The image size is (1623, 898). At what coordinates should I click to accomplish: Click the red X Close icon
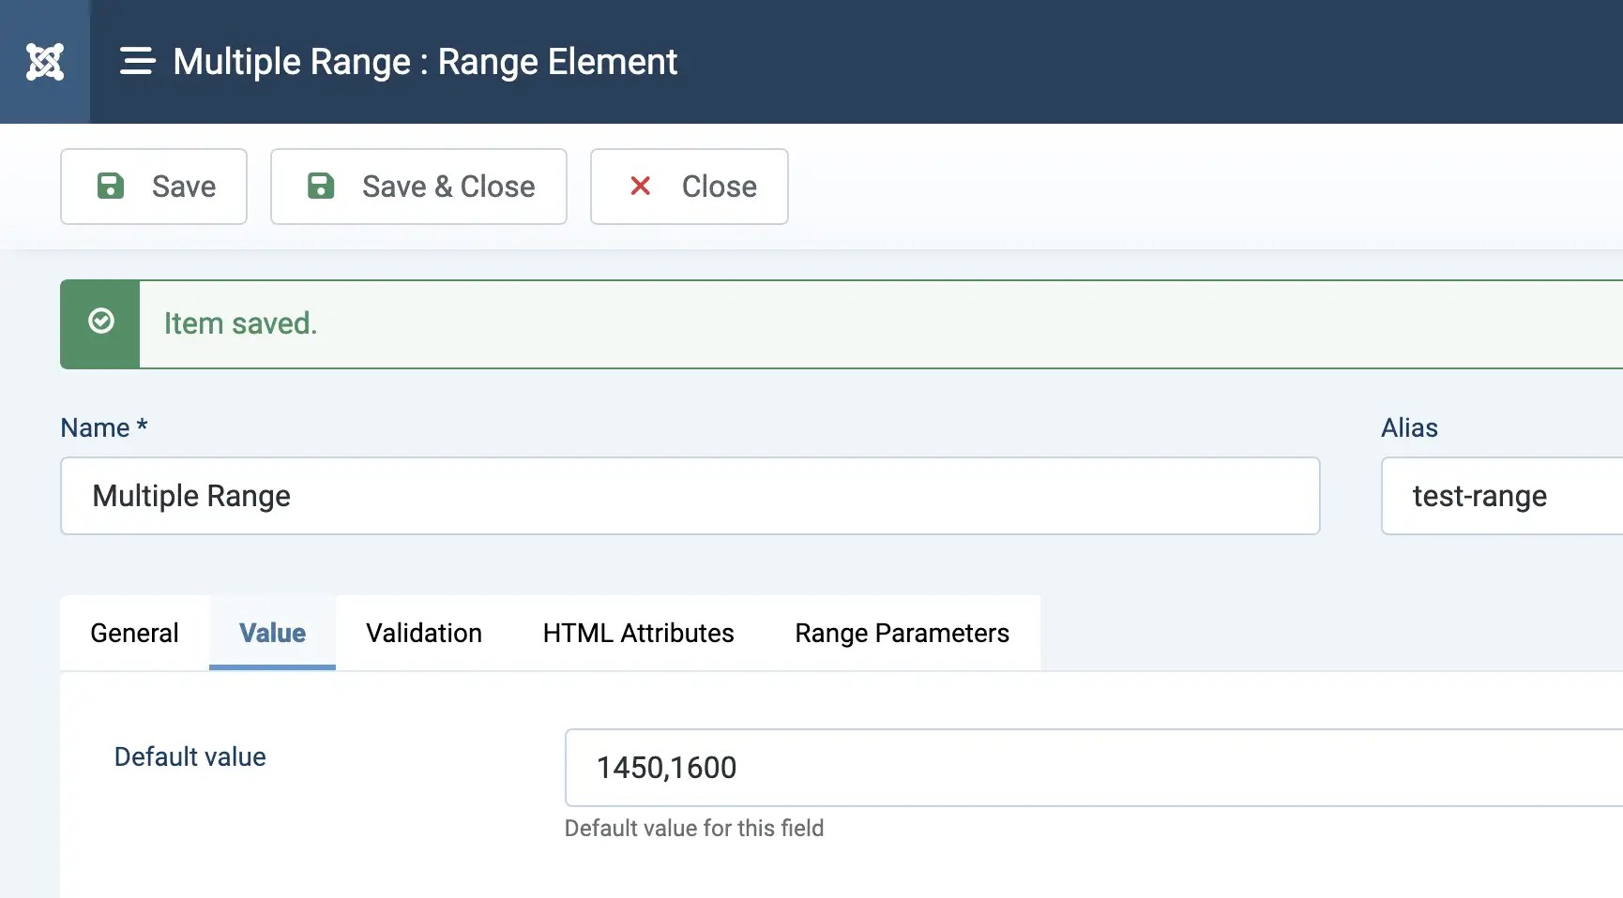(x=641, y=186)
